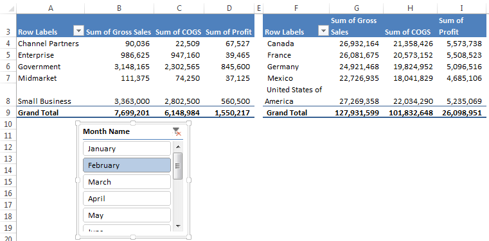
Task: Select the Grand Total cell in column F
Action: [296, 113]
